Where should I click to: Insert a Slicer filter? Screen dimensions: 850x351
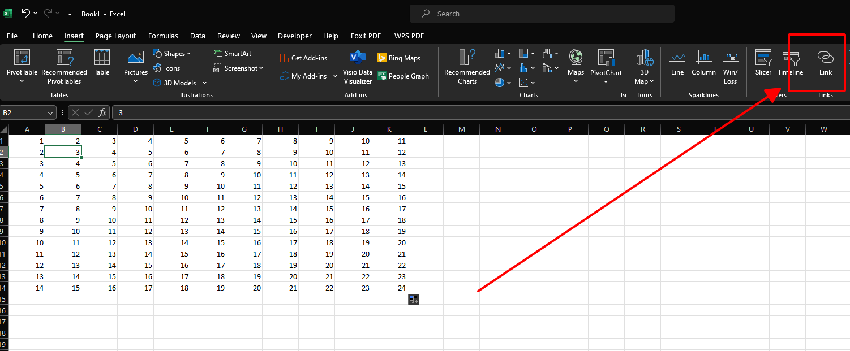point(763,62)
